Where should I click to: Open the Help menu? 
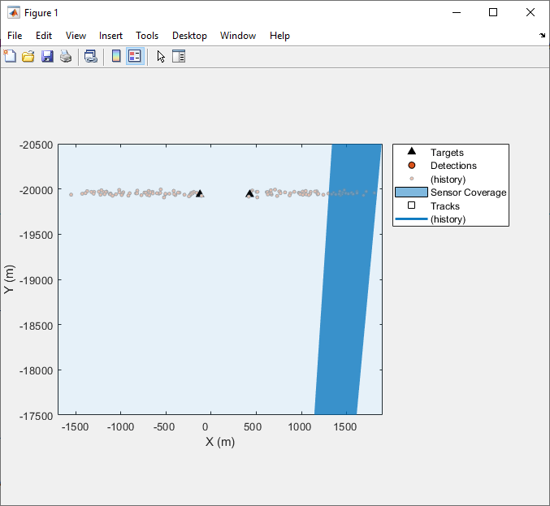click(x=280, y=36)
